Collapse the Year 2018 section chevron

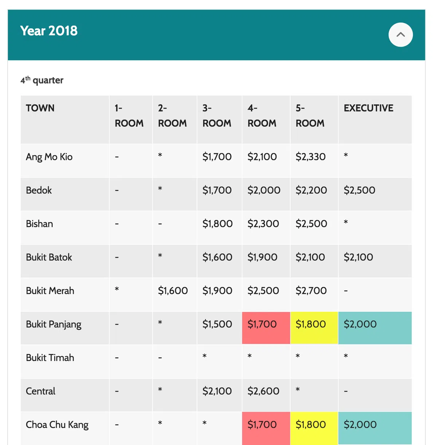tap(400, 35)
